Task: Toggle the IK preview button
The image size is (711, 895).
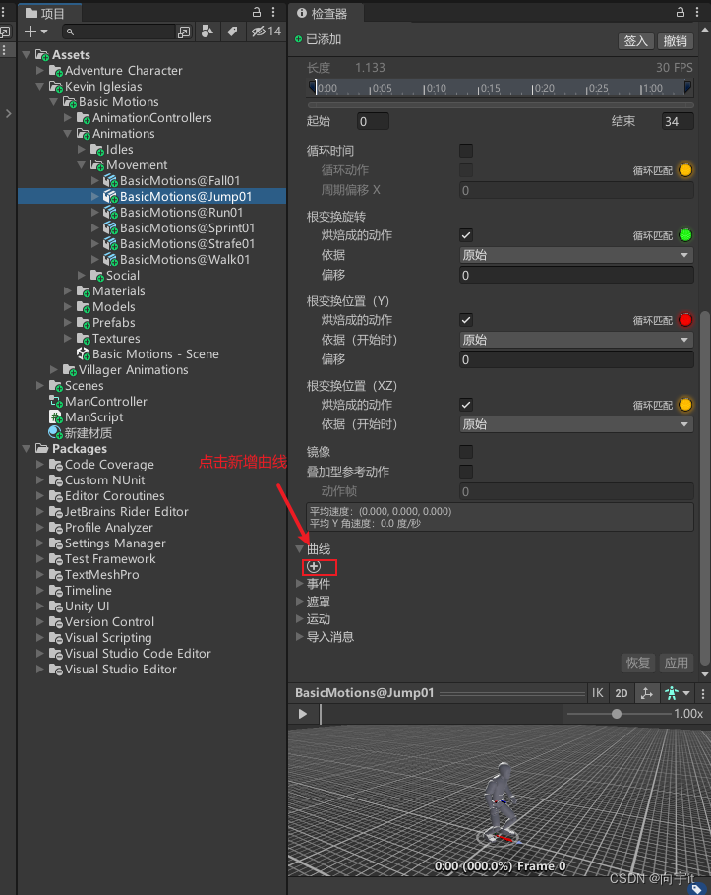Action: (597, 693)
